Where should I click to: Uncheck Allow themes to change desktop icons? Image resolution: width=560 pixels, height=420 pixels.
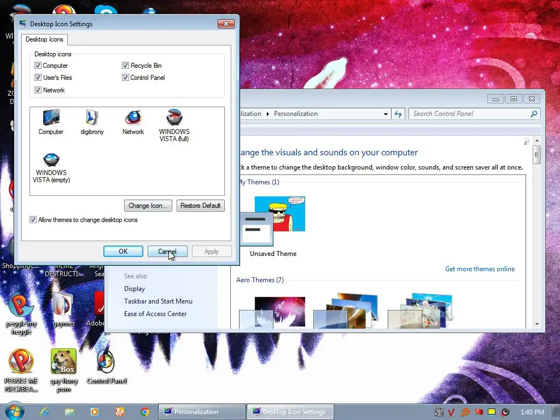33,220
